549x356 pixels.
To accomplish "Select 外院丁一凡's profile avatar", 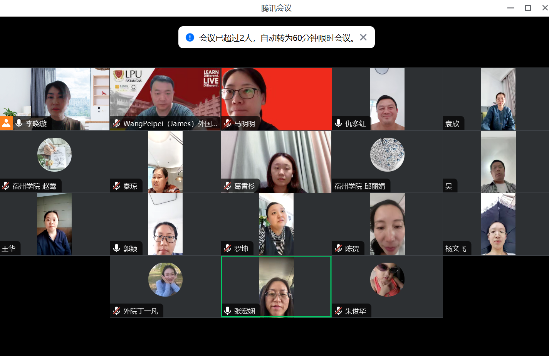I will [x=165, y=280].
